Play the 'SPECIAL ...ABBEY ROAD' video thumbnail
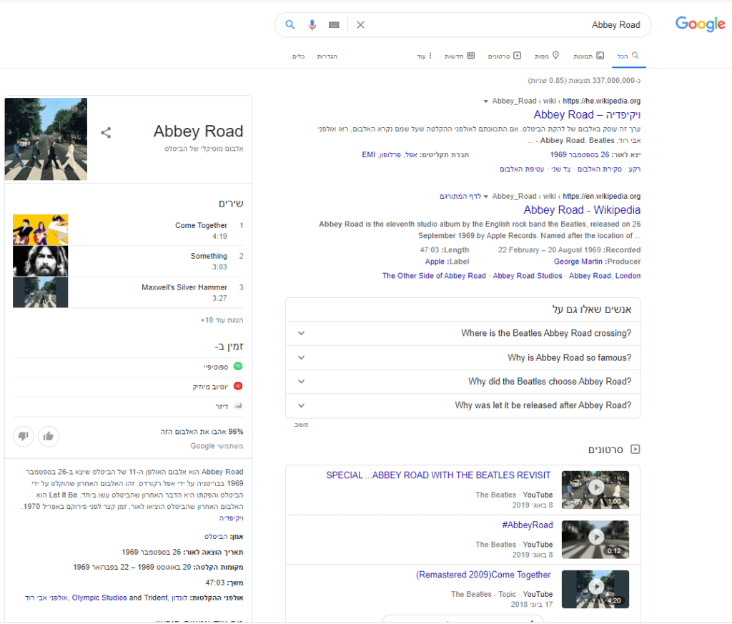Screen dimensions: 732x624 click(x=595, y=490)
